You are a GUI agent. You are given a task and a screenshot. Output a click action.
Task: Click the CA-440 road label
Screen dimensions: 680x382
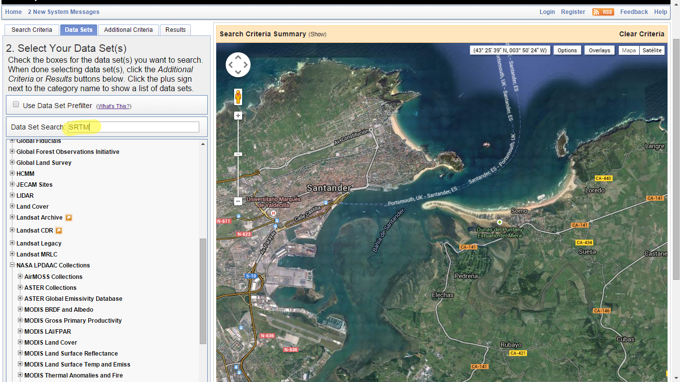[603, 178]
